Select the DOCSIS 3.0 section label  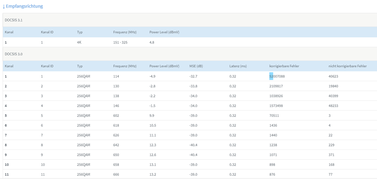point(14,54)
